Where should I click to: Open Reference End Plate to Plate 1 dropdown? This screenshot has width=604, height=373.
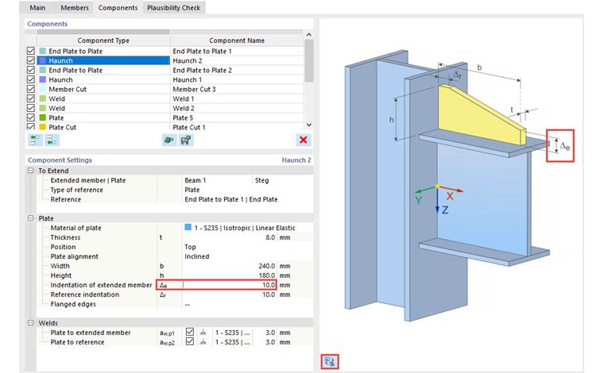pyautogui.click(x=247, y=199)
